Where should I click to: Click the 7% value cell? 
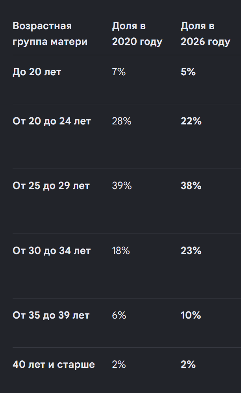tap(119, 72)
